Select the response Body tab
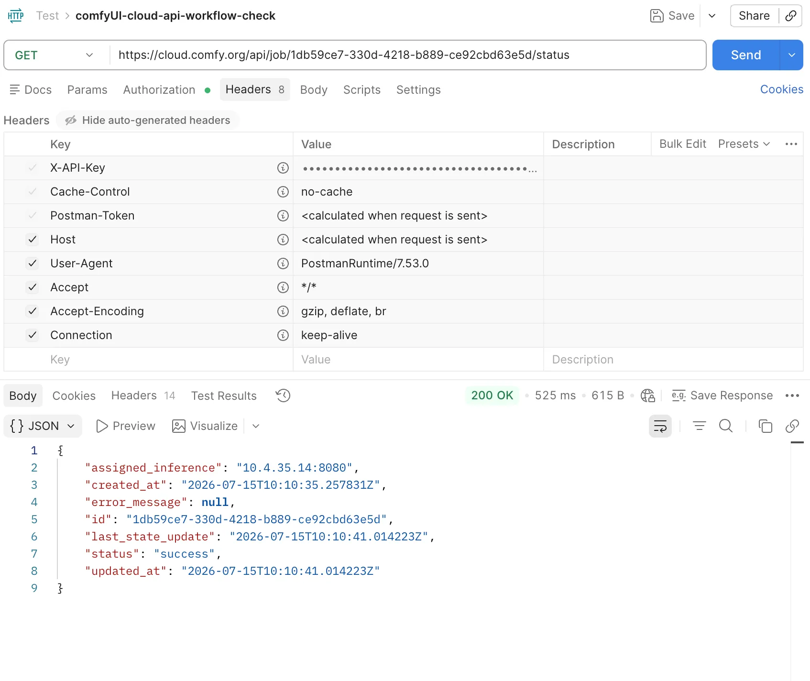The height and width of the screenshot is (681, 810). point(23,395)
